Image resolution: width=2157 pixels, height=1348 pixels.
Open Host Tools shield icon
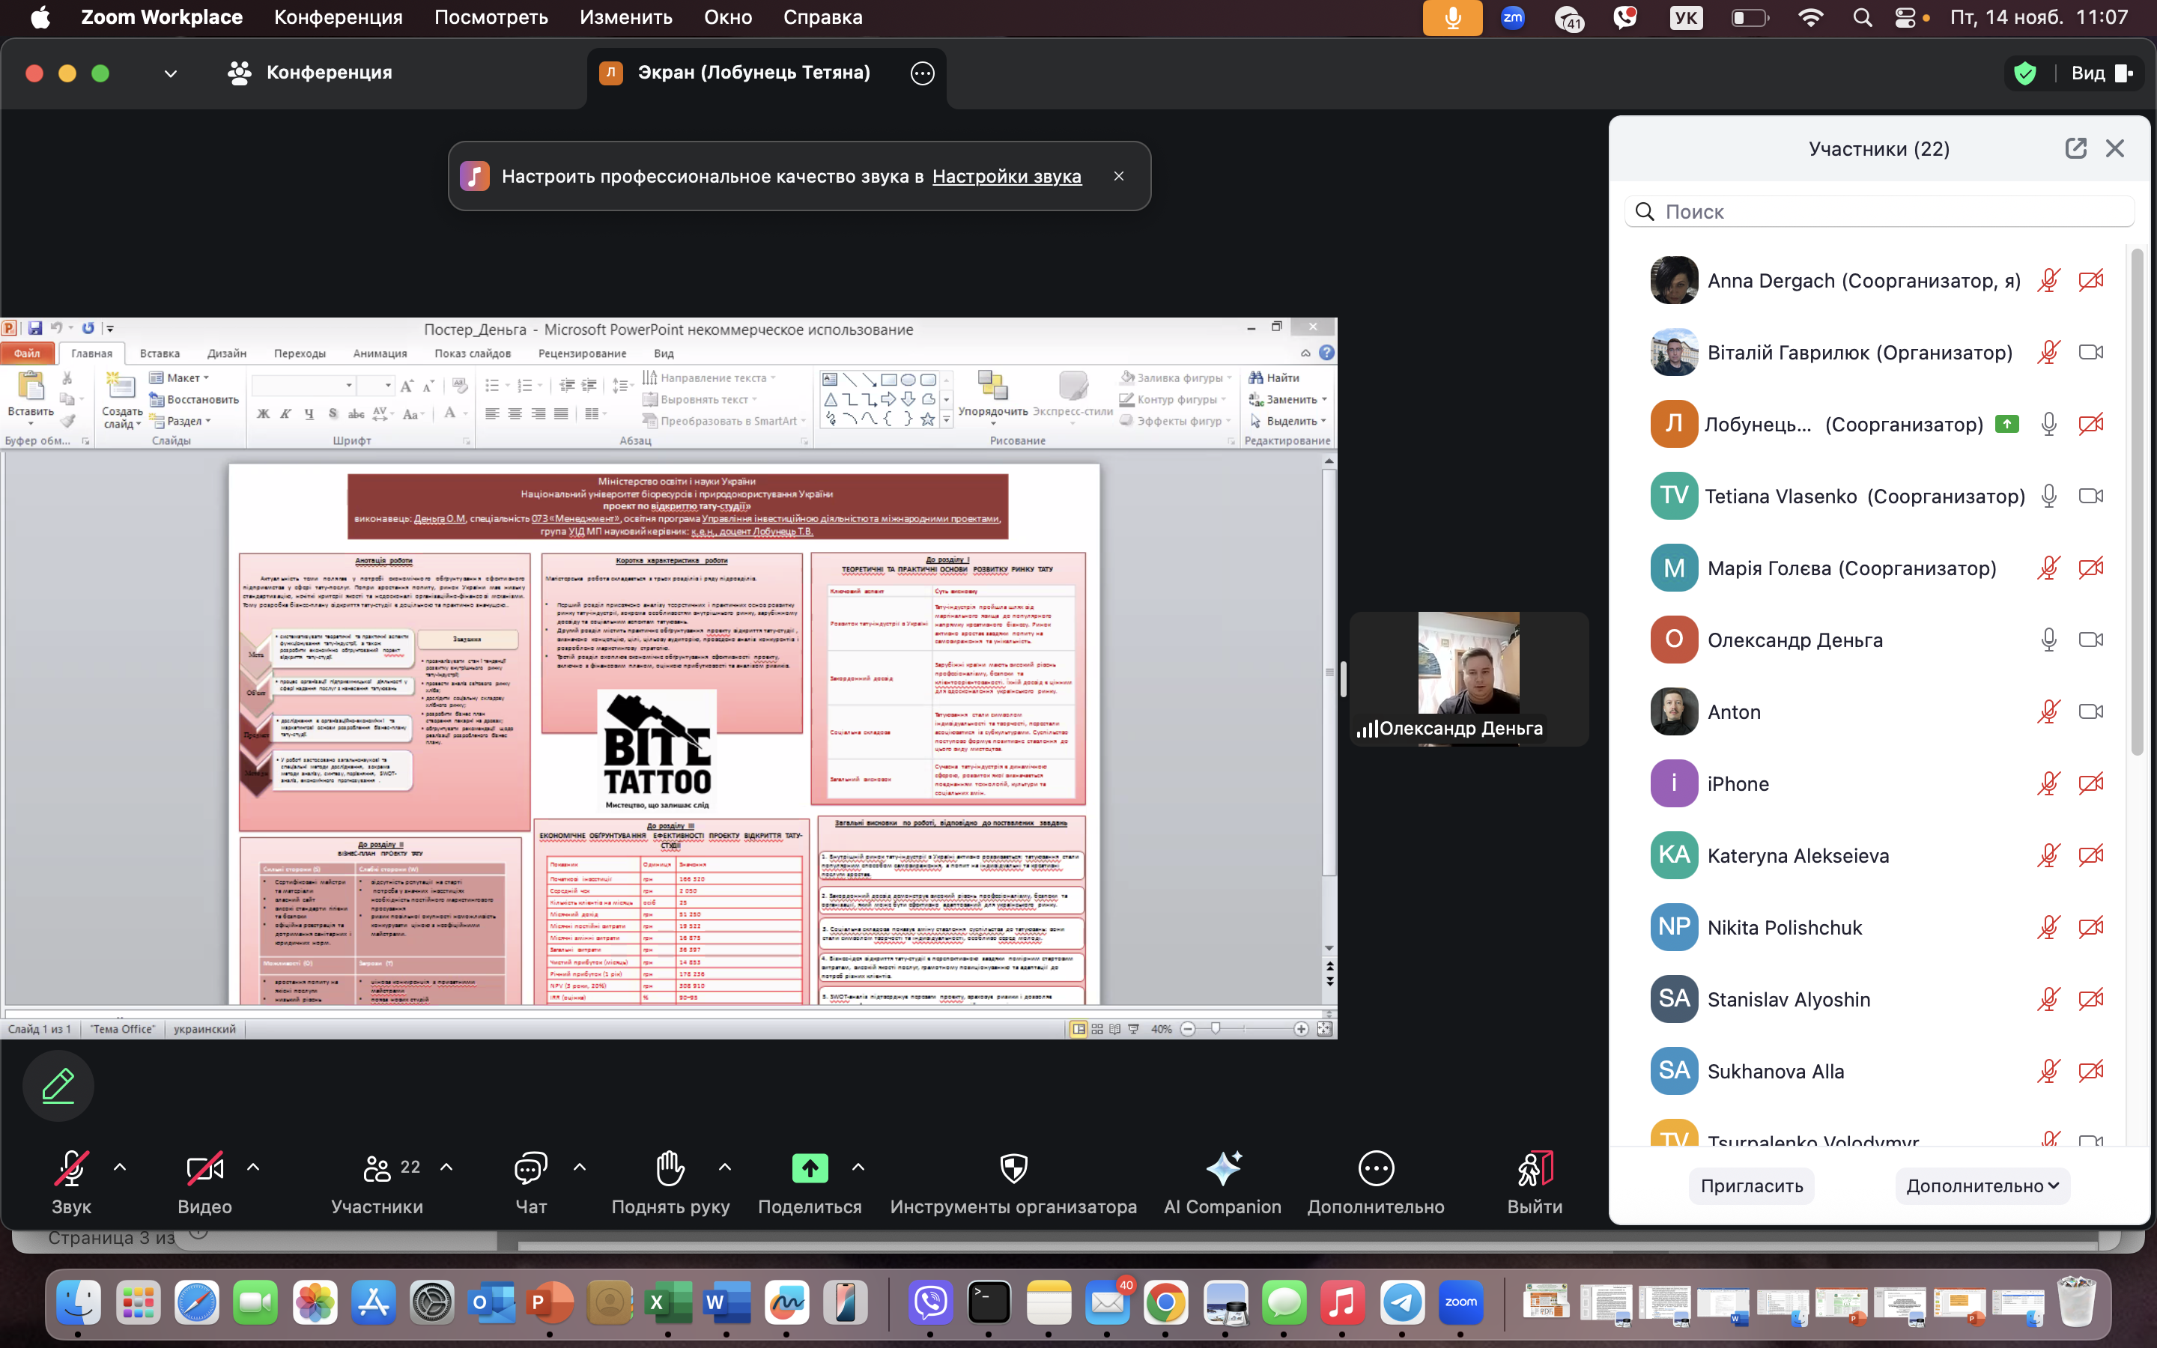coord(1013,1168)
